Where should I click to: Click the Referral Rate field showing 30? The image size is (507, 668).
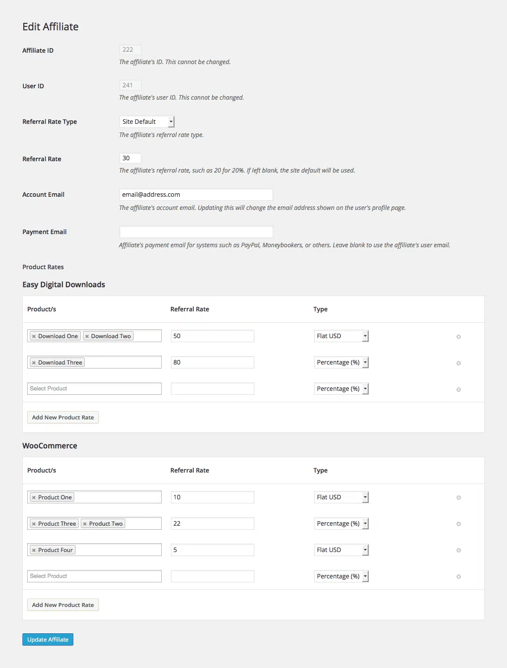pyautogui.click(x=130, y=158)
